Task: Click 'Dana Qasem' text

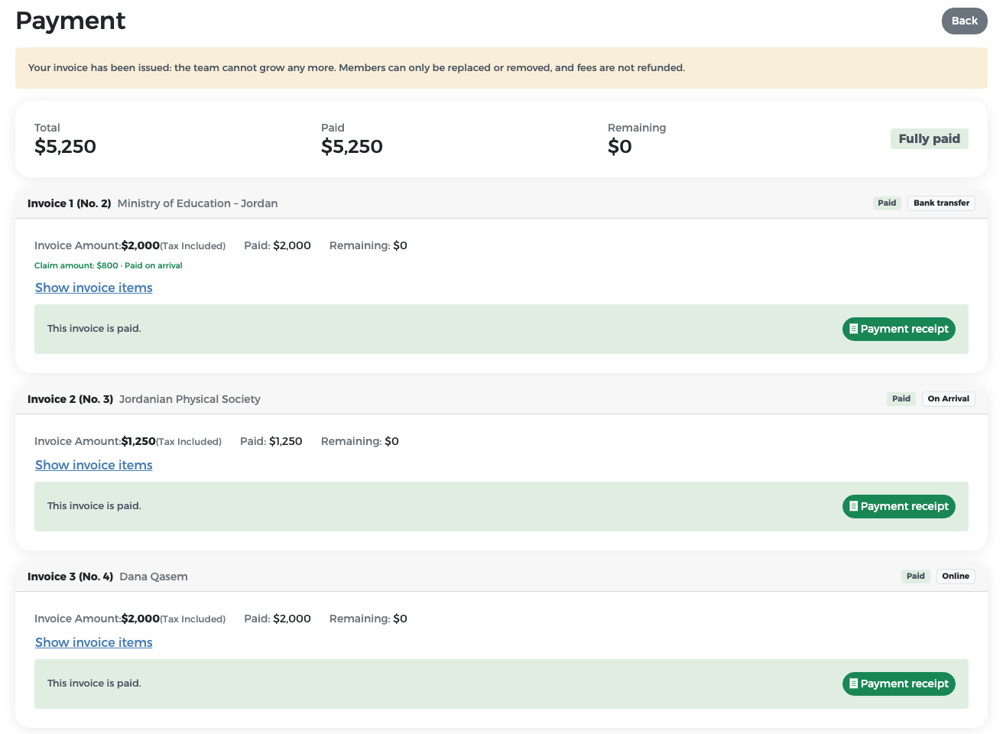Action: 154,576
